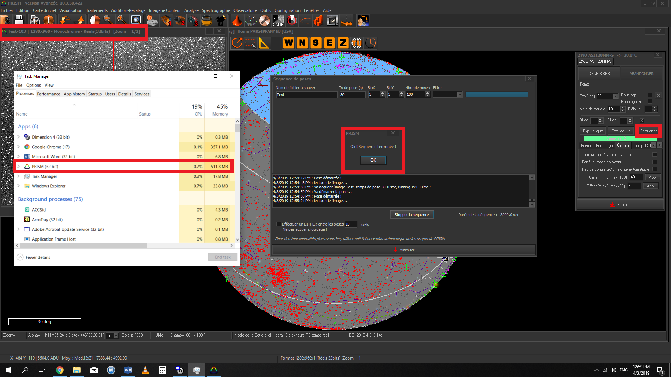Increment the Nbre de poses stepper

point(427,93)
